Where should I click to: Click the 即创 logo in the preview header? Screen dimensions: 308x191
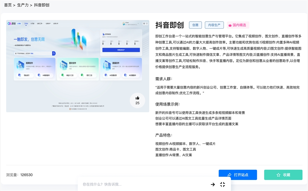tap(10, 23)
